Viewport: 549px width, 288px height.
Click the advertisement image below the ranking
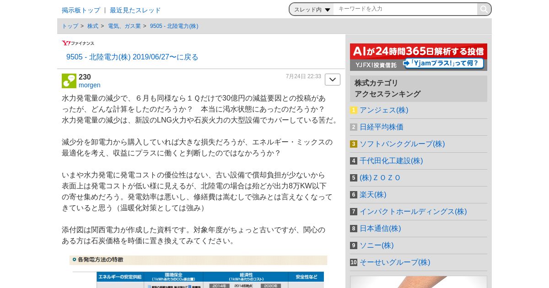[419, 282]
